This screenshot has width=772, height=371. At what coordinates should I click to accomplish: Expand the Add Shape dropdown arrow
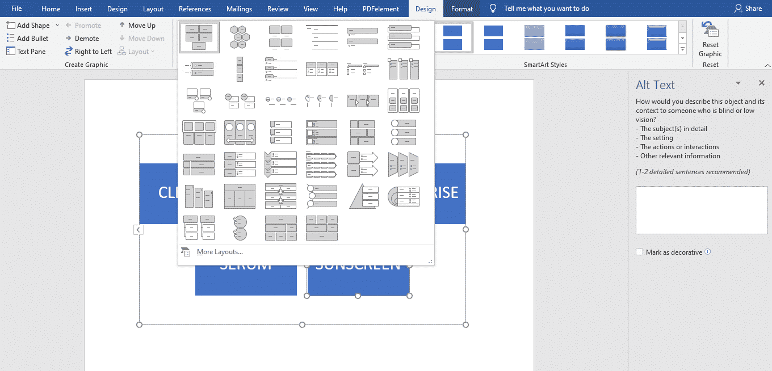pos(57,25)
